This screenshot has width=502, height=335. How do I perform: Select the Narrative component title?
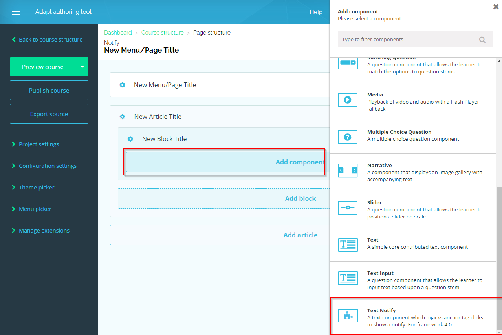point(379,165)
